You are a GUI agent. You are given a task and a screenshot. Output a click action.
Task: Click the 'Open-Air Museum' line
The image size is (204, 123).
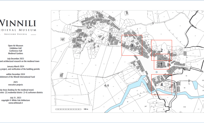(x=16, y=46)
